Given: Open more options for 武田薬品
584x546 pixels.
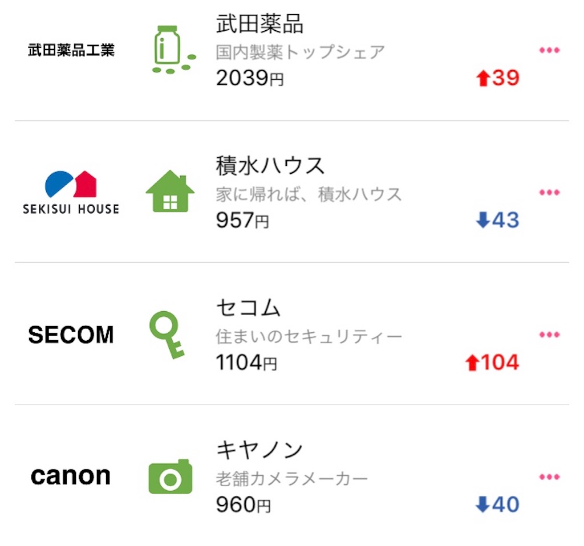Looking at the screenshot, I should pos(549,50).
